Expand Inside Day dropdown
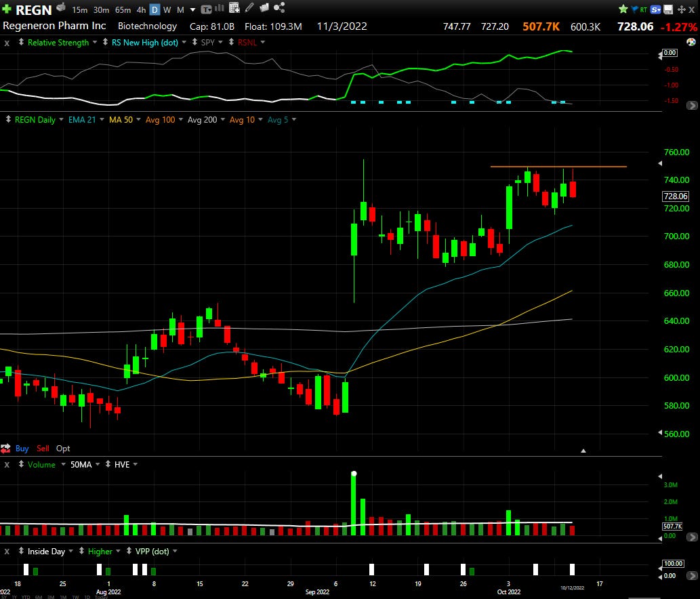 pos(70,552)
